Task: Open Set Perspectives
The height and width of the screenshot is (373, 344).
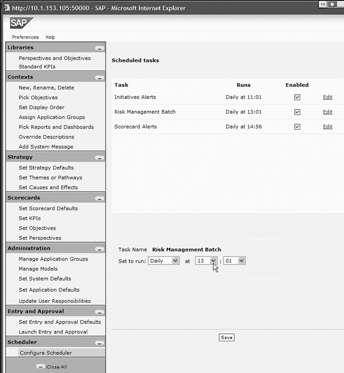Action: (x=40, y=238)
